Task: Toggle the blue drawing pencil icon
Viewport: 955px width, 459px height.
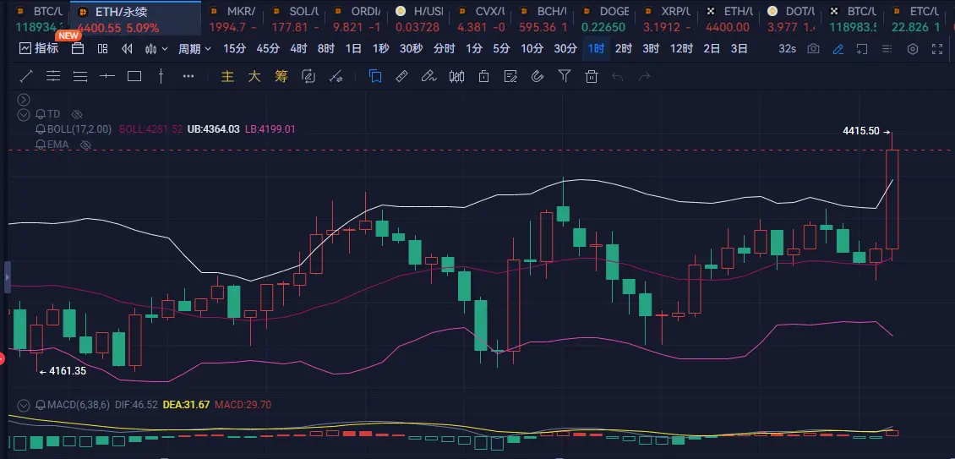Action: coord(838,49)
